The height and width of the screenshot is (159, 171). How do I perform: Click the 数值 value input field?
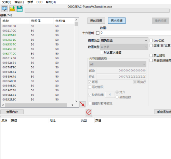point(135,33)
